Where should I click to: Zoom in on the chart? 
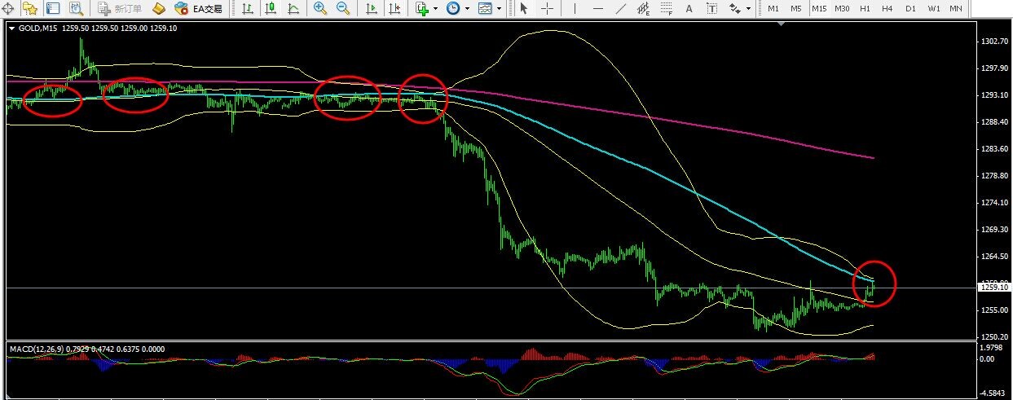(x=320, y=9)
